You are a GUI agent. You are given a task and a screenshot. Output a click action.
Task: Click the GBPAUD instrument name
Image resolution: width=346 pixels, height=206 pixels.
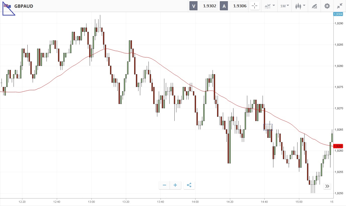pos(24,6)
